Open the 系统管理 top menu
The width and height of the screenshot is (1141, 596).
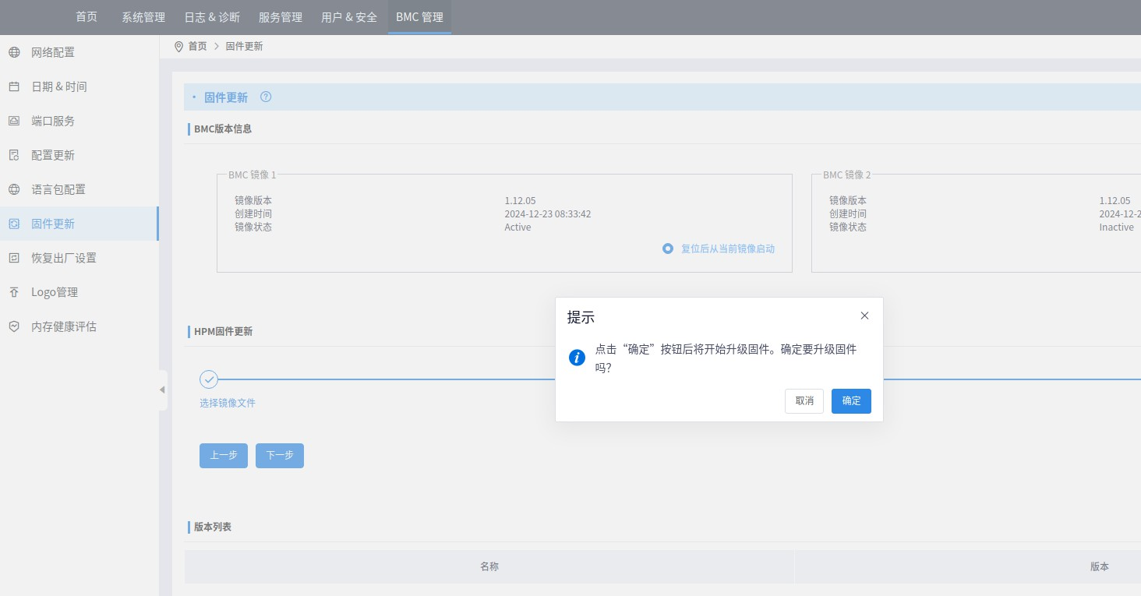(x=143, y=17)
